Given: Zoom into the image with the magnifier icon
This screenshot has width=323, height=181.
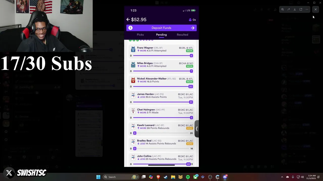Looking at the screenshot, I should pos(283,9).
